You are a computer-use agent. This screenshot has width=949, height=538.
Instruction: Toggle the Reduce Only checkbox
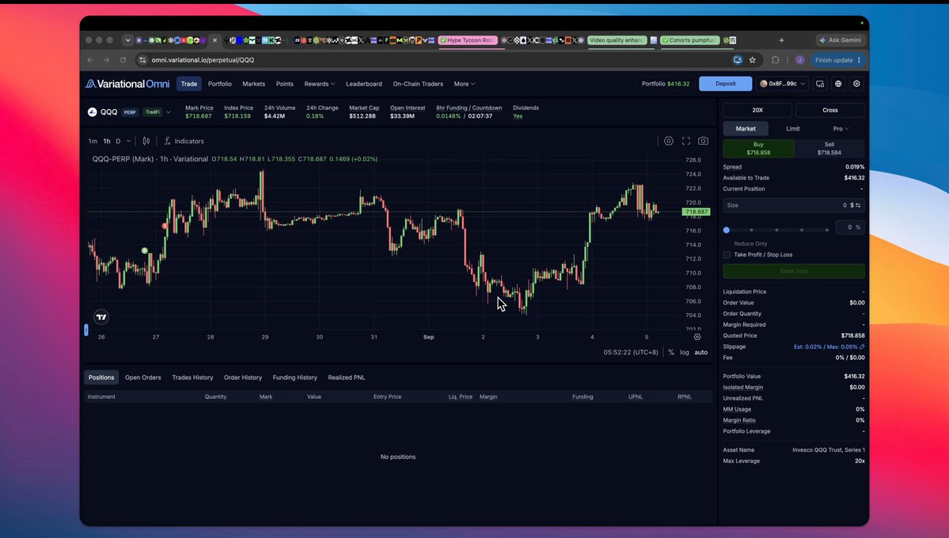[x=727, y=244]
